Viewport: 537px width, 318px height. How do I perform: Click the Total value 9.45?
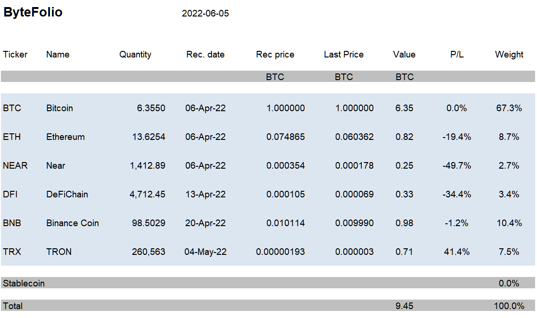(x=404, y=306)
